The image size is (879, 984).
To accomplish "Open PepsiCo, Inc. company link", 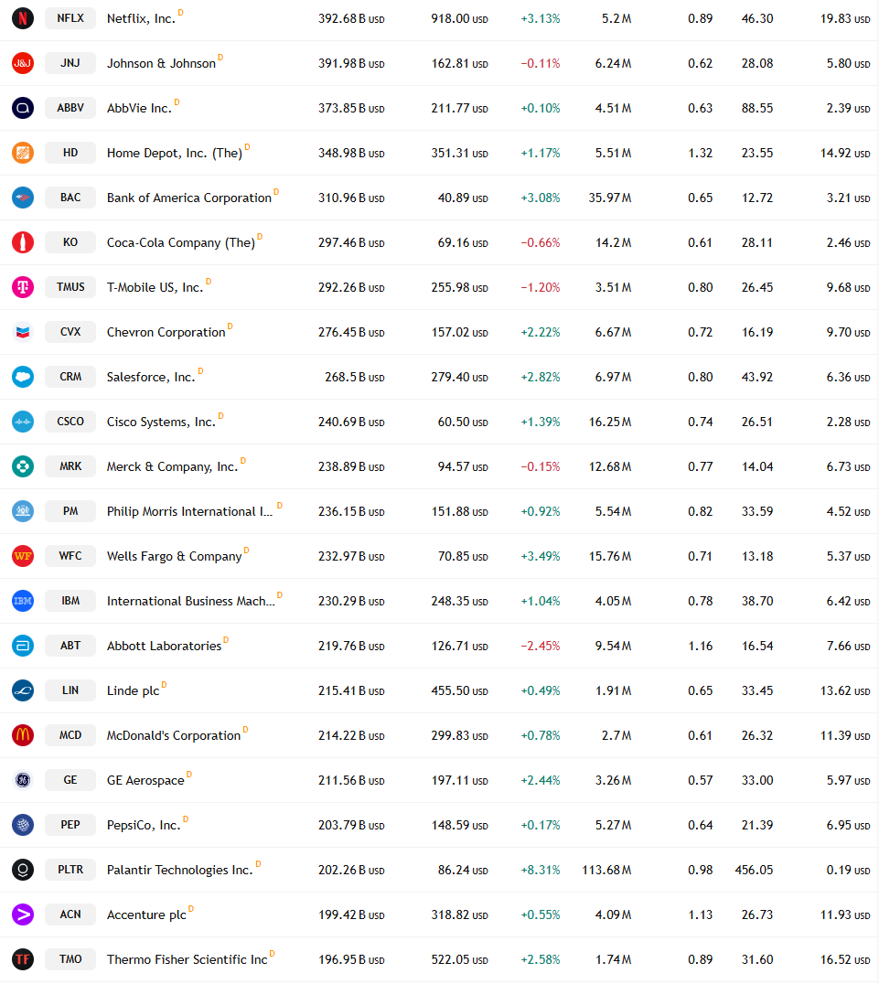I will (144, 825).
